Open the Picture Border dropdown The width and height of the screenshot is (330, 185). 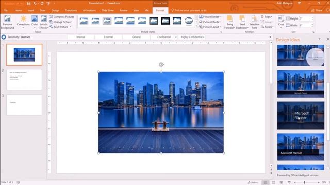210,17
